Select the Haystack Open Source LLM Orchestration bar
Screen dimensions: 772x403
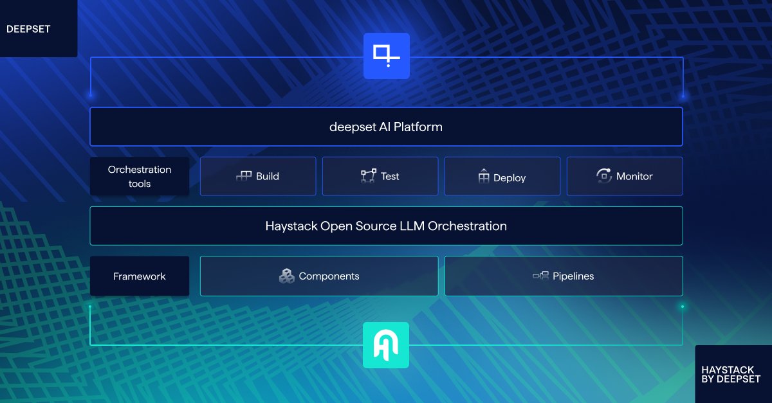point(386,226)
